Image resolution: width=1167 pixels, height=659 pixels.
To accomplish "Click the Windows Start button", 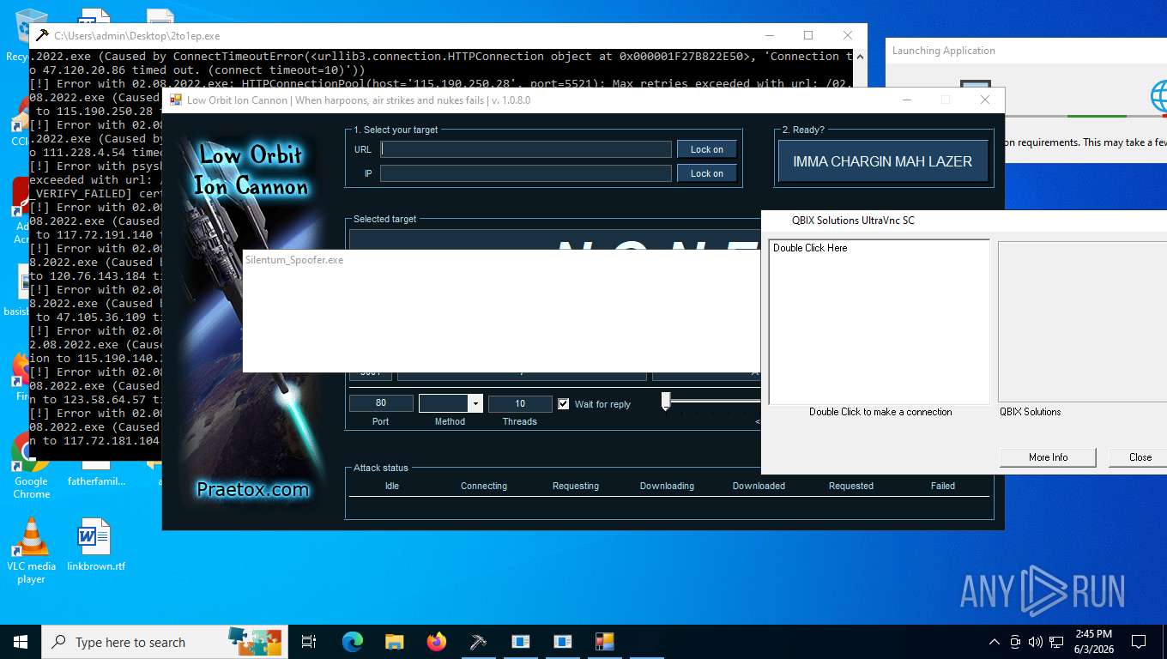I will point(20,642).
